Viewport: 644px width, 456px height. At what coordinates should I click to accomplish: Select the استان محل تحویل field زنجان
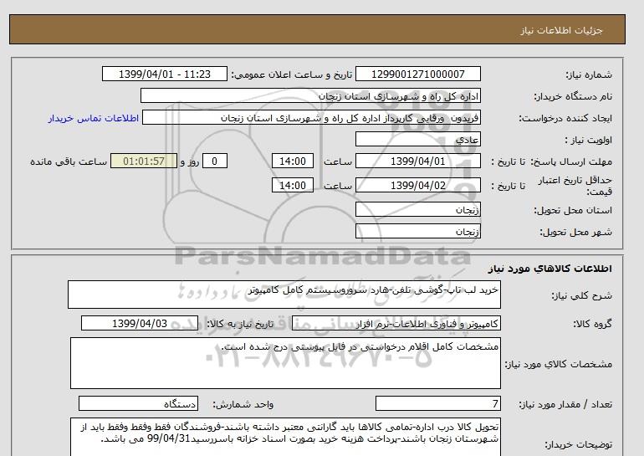click(417, 209)
